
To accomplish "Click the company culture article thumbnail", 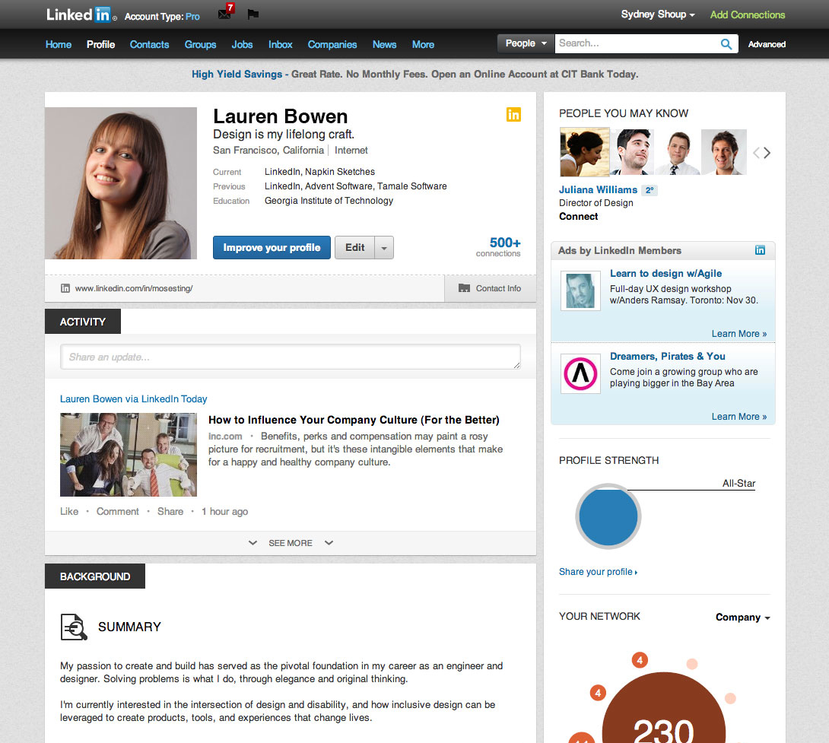I will (x=129, y=455).
